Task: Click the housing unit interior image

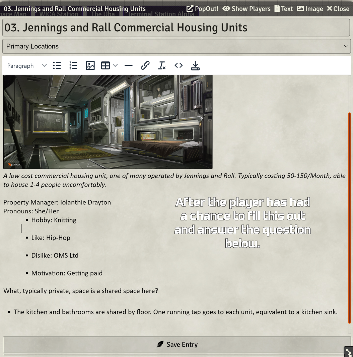Action: pyautogui.click(x=108, y=122)
